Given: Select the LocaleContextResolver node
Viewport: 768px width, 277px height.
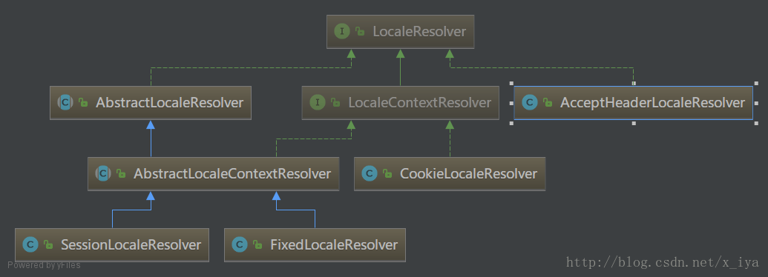Looking at the screenshot, I should 400,103.
